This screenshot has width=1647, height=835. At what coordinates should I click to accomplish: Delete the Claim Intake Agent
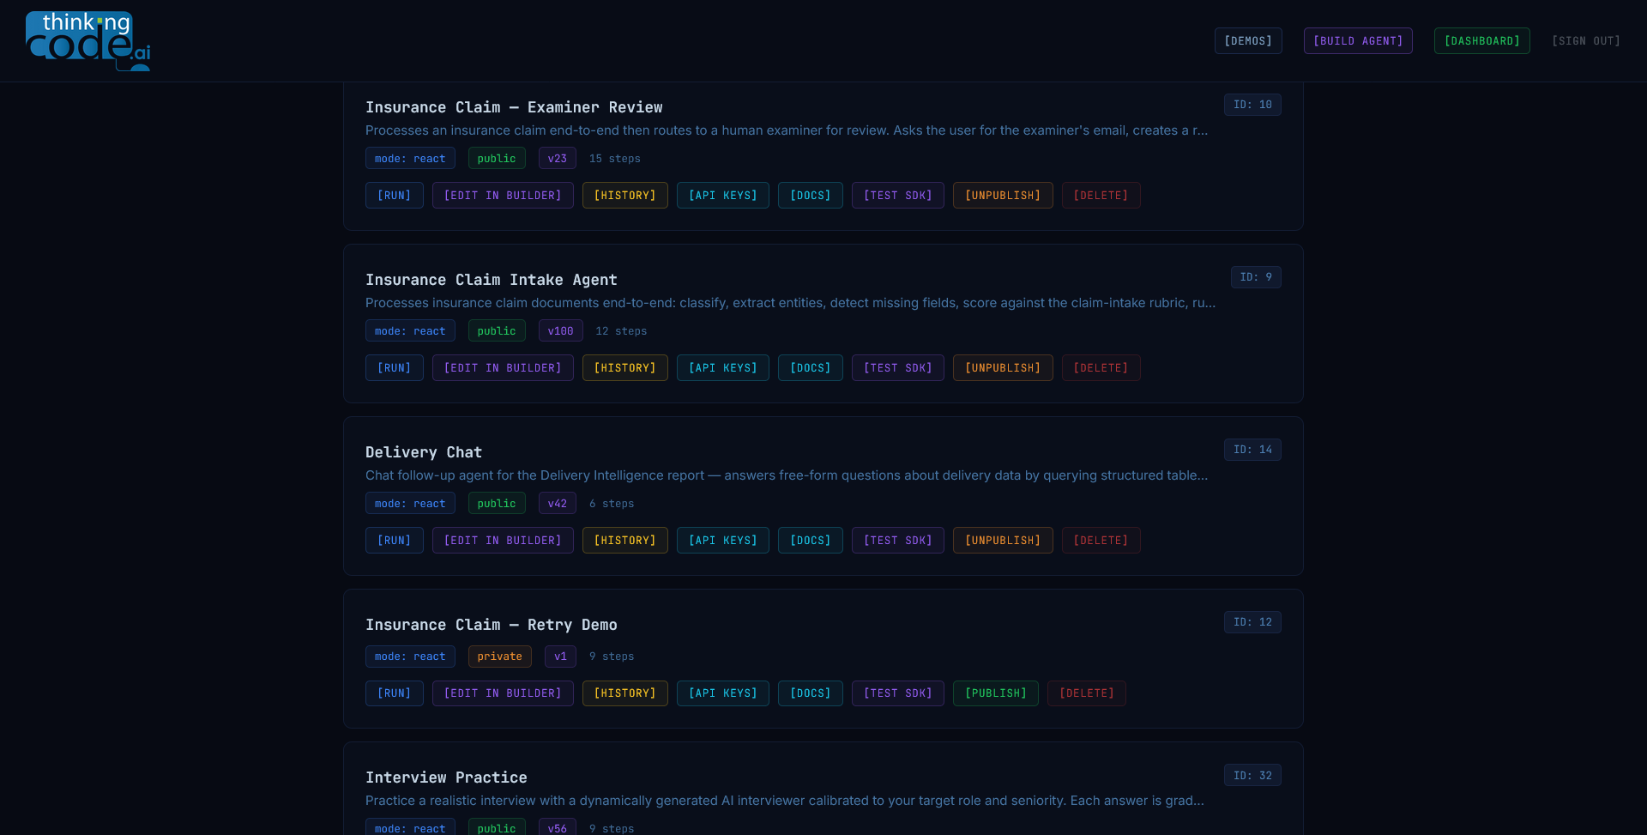[x=1101, y=368]
